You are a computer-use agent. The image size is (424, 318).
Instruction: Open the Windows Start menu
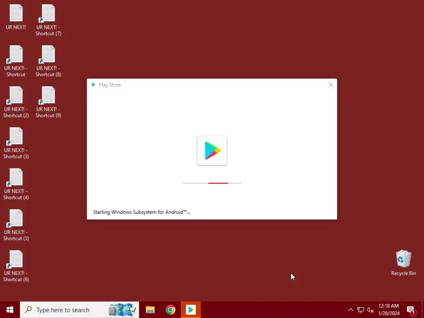(10, 310)
